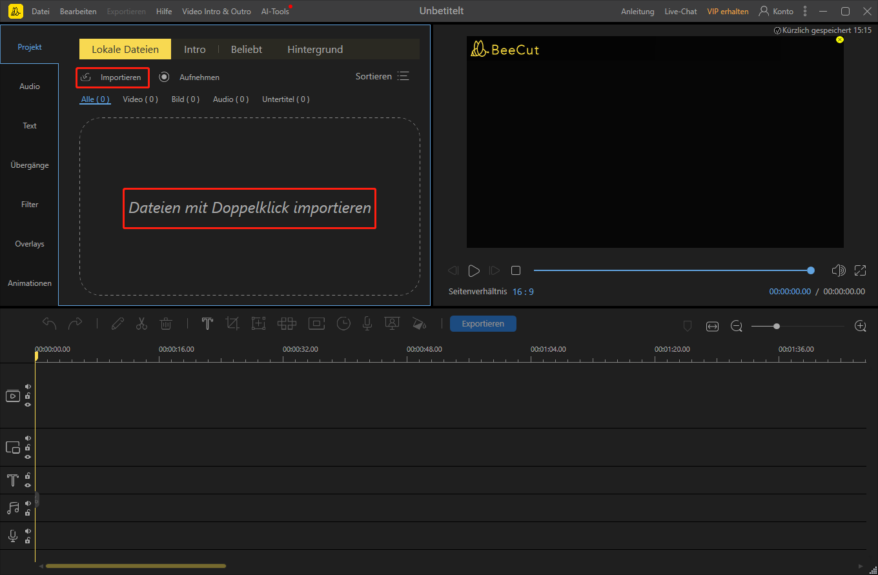Open the Filter sidebar panel
This screenshot has width=878, height=575.
(x=30, y=205)
